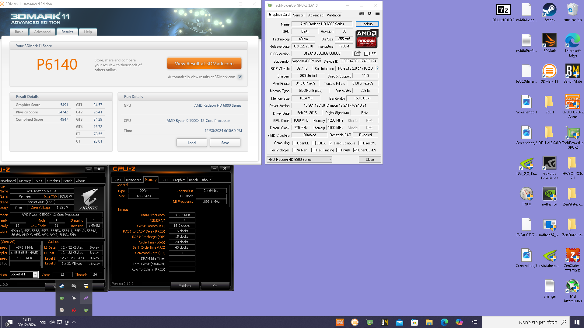The image size is (584, 328).
Task: Open CPUID CPU-Z Aorus desktop shortcut
Action: 572,106
